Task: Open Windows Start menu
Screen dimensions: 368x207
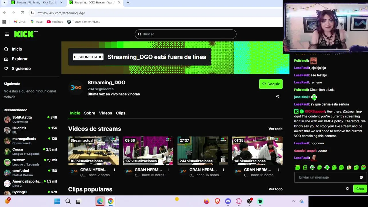Action: pyautogui.click(x=57, y=201)
